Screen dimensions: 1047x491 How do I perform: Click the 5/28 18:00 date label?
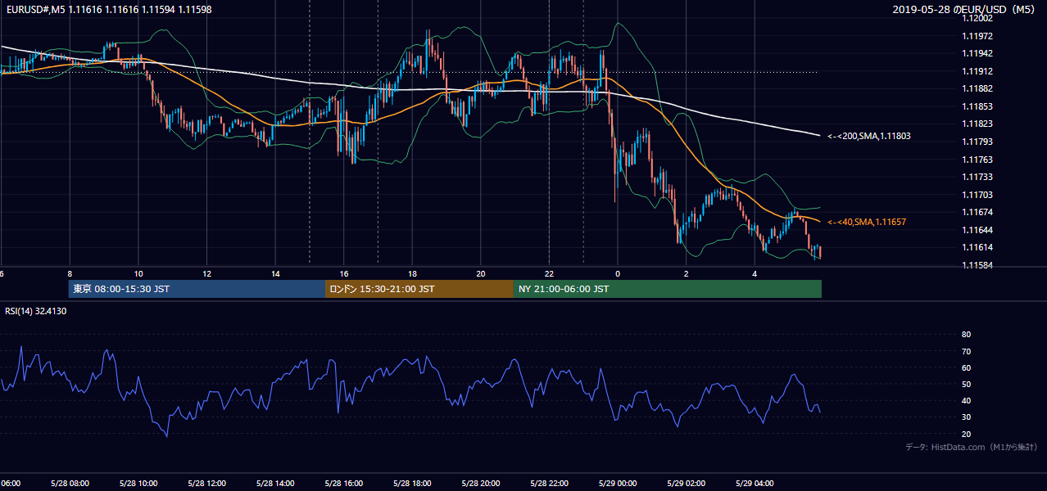[410, 484]
